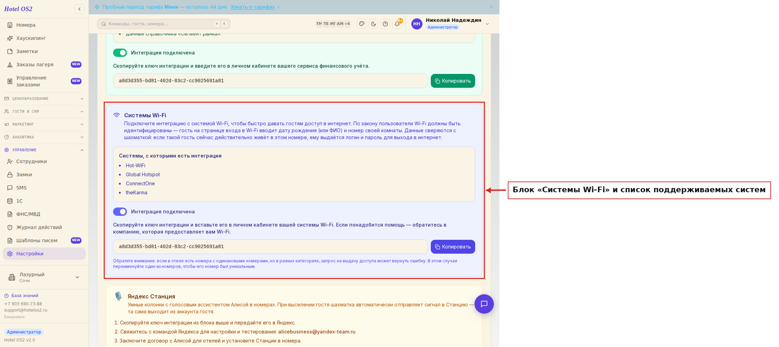This screenshot has width=779, height=347.
Task: Follow the Узнать о тарифах link
Action: tap(253, 7)
